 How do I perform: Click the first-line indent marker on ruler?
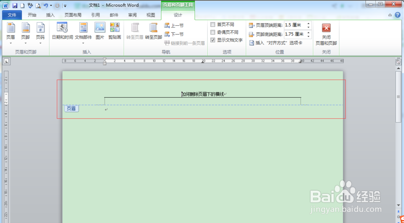click(105, 59)
